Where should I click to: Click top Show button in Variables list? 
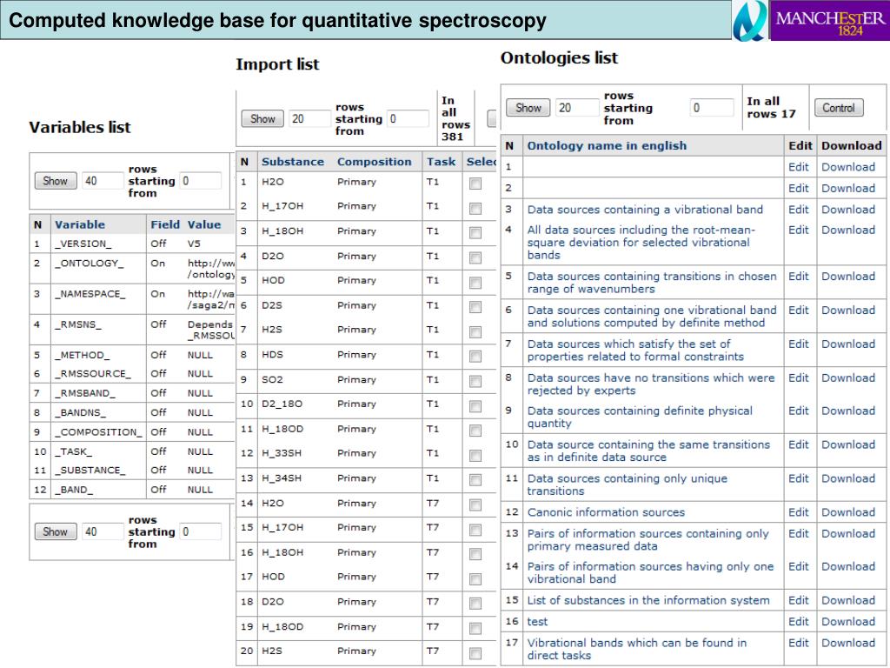point(55,181)
